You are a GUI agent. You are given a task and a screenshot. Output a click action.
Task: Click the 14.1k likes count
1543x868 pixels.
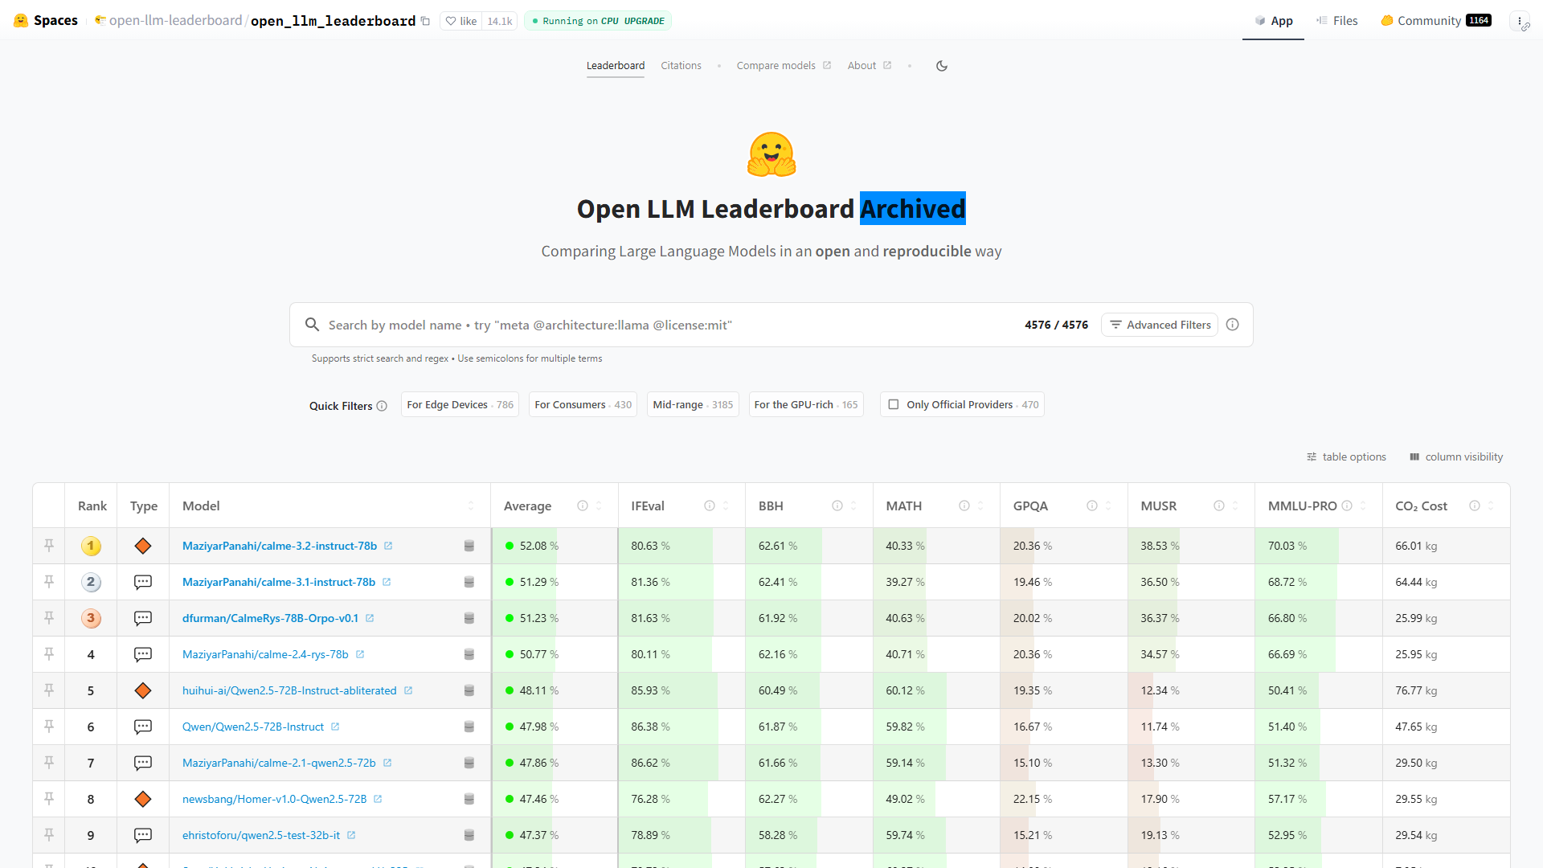pos(500,21)
